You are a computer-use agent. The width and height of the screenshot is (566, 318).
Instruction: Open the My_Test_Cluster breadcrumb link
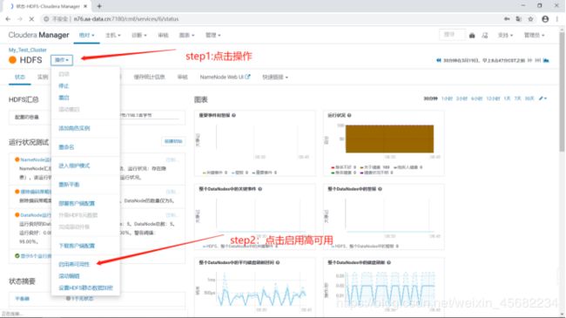coord(28,50)
